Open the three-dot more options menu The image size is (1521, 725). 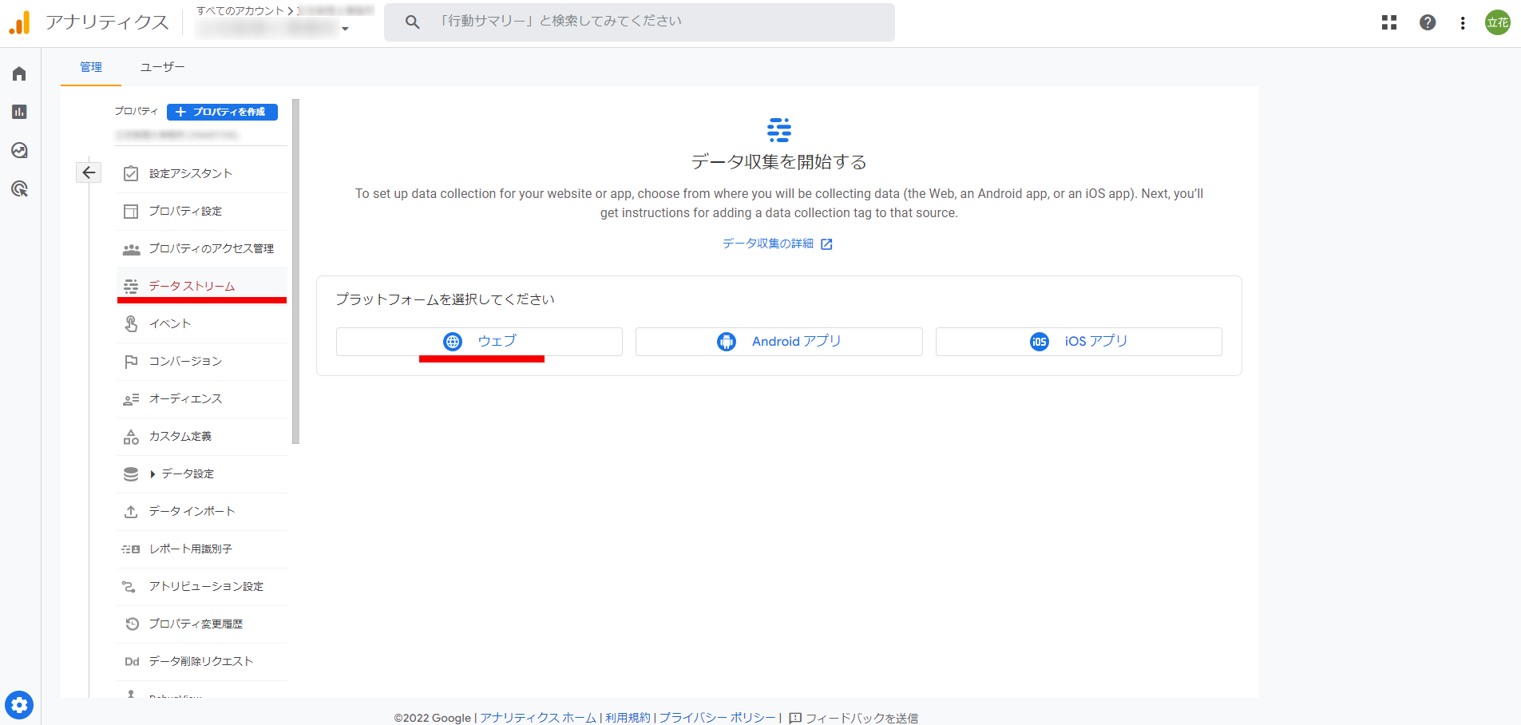[x=1463, y=23]
